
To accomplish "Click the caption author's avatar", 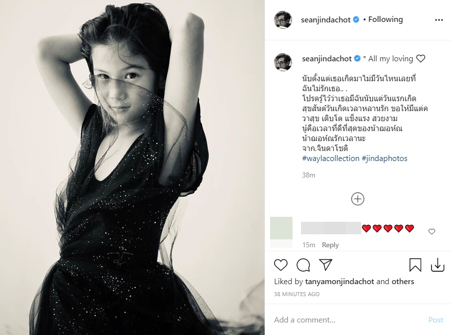I will [283, 62].
